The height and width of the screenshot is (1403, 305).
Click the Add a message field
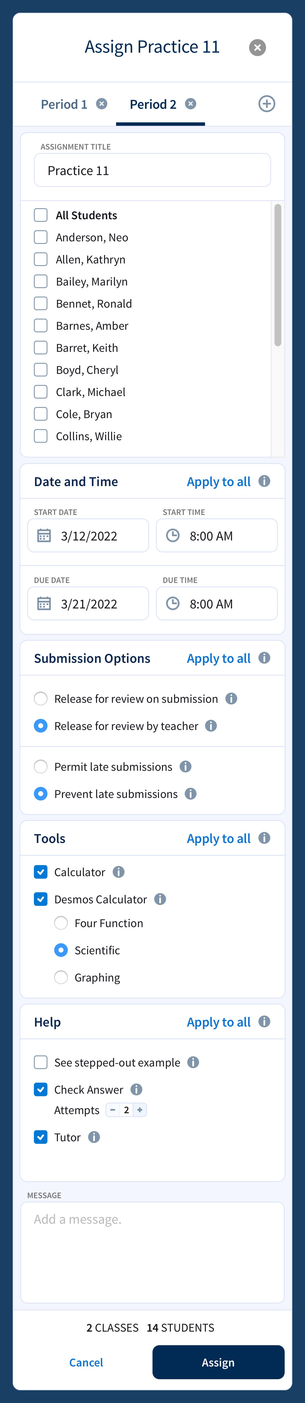[x=152, y=1252]
